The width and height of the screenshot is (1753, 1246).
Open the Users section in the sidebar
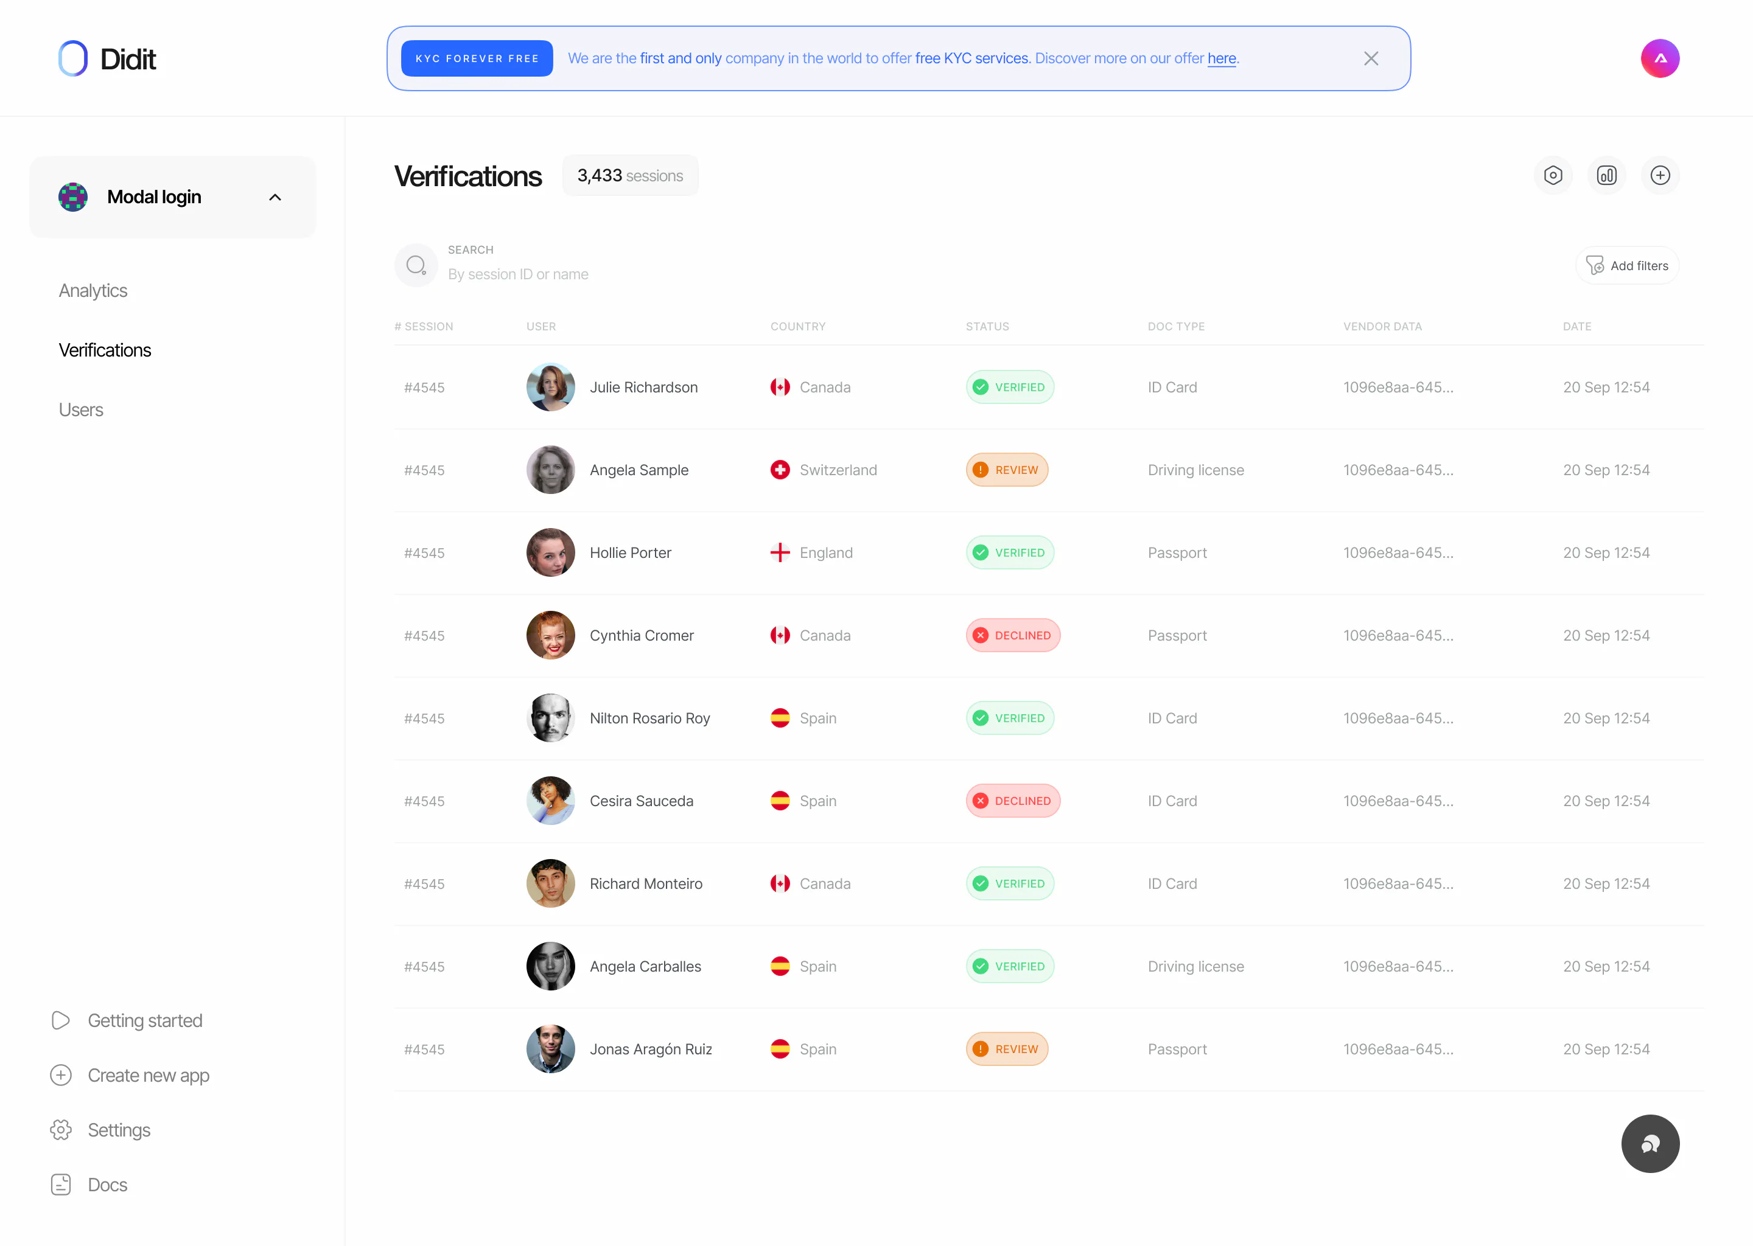pyautogui.click(x=80, y=409)
